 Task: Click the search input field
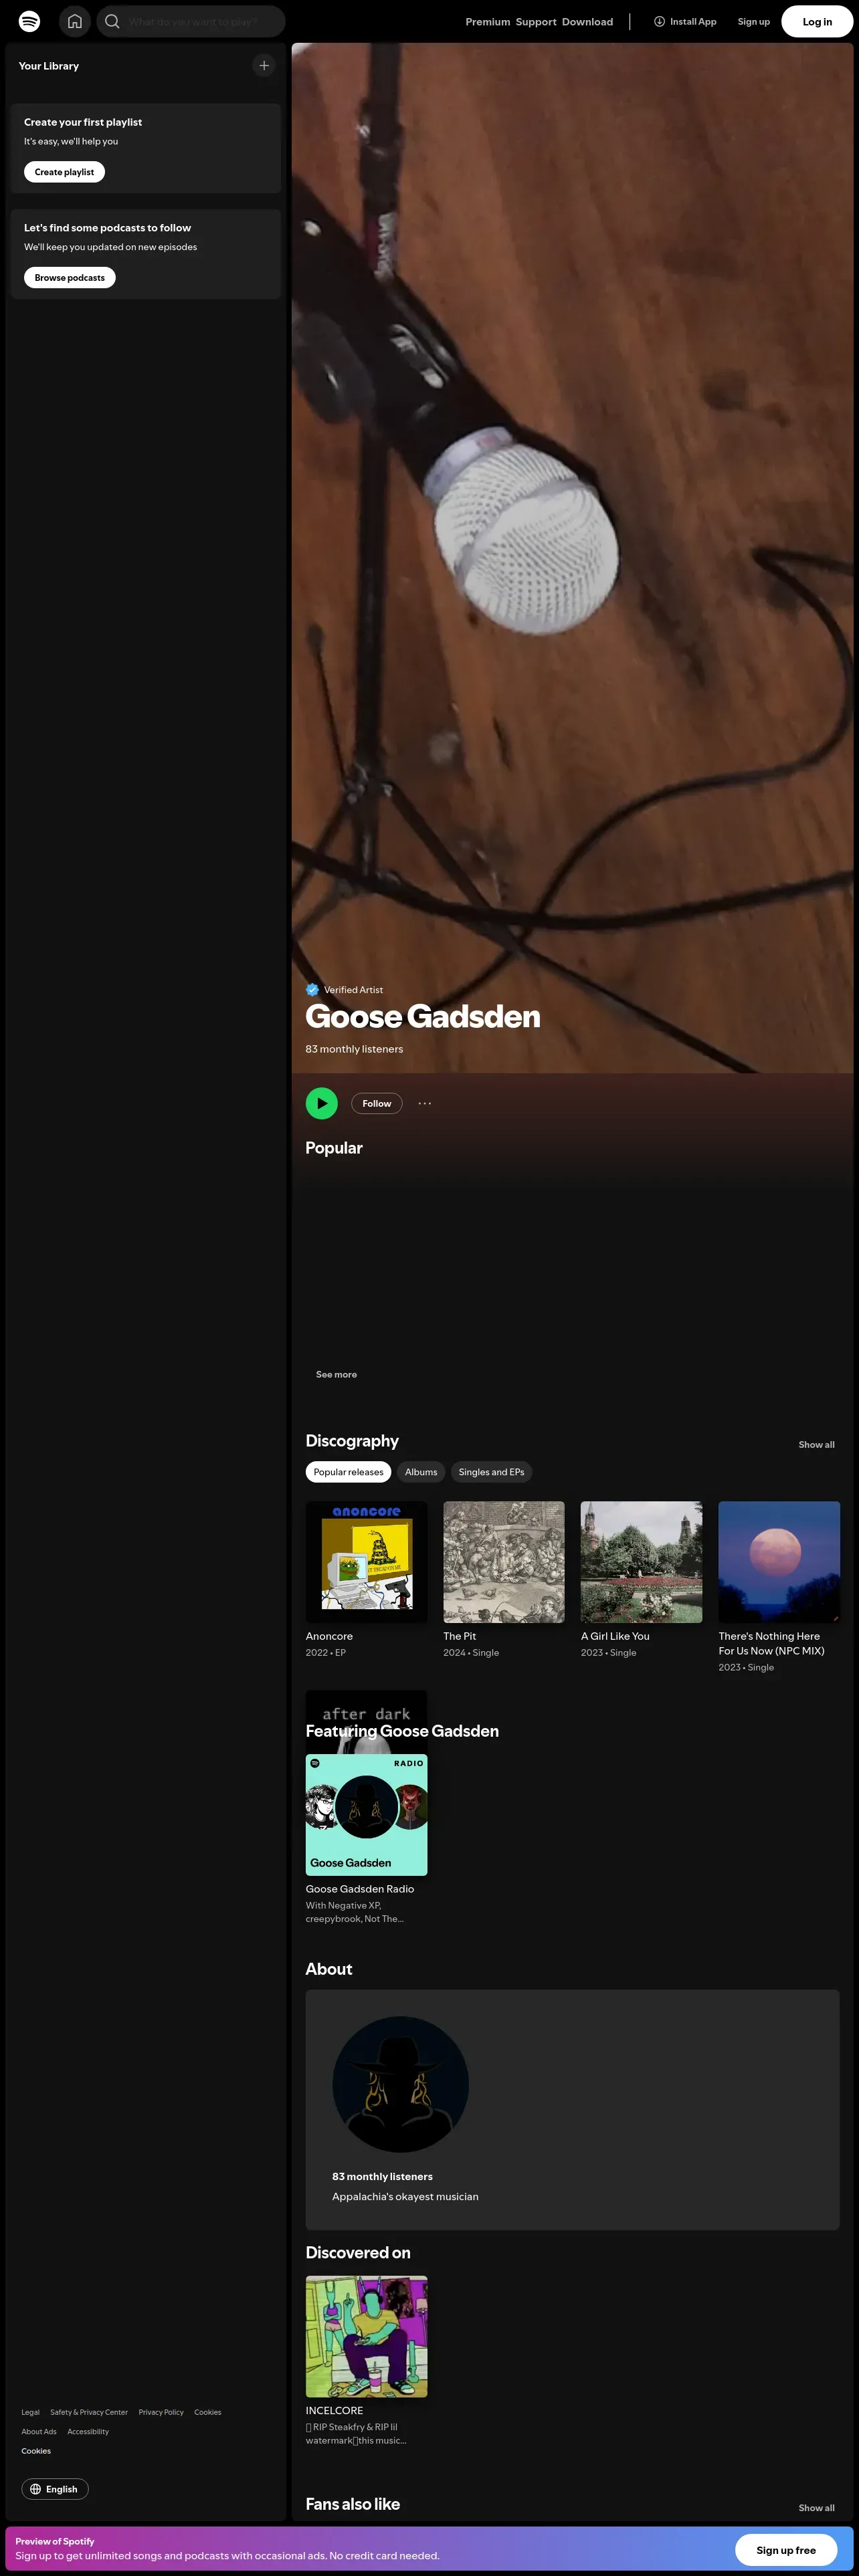[191, 21]
